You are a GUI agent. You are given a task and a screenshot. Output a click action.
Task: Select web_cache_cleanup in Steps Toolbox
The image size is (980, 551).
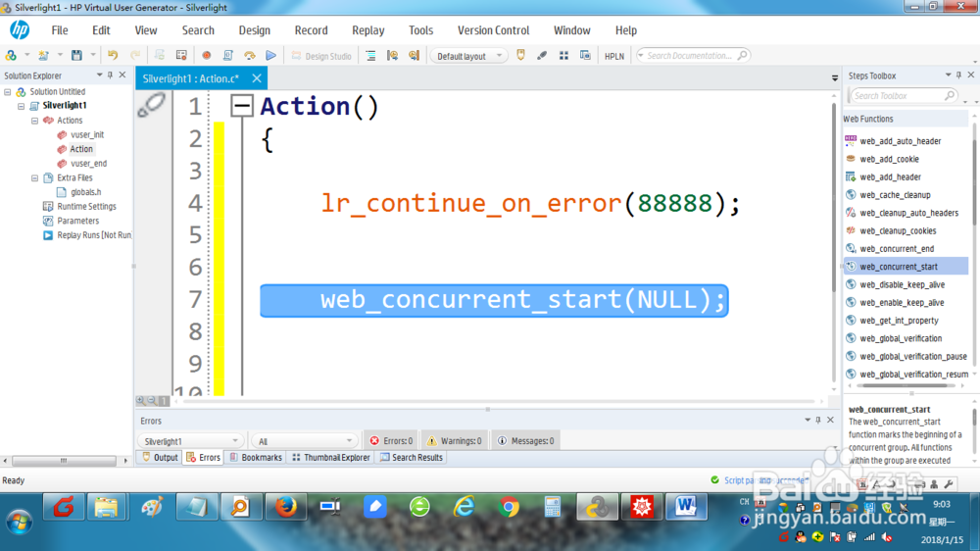point(895,195)
